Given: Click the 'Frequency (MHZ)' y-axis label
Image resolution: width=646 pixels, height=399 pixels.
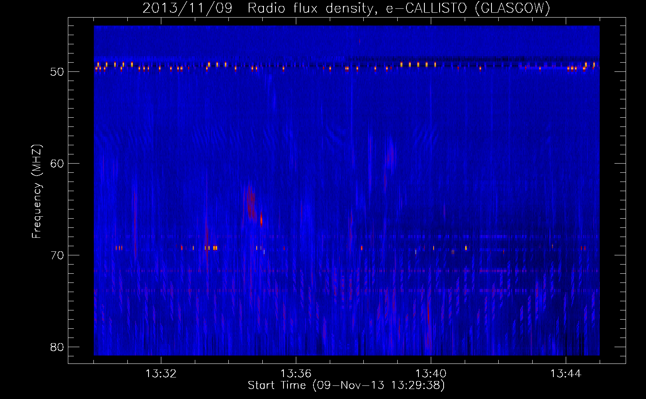Looking at the screenshot, I should [x=36, y=192].
